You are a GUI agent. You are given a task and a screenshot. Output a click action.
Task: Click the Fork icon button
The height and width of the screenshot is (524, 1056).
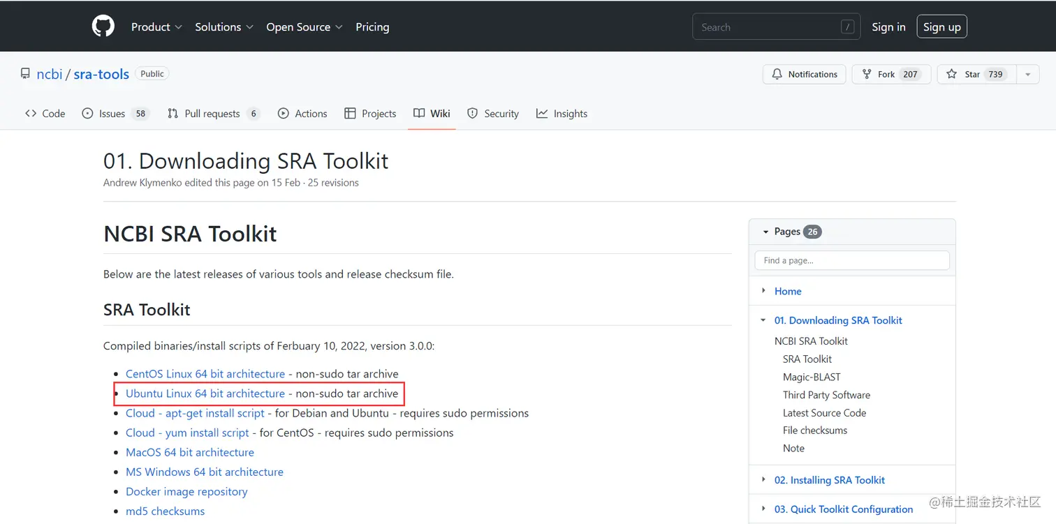pyautogui.click(x=867, y=74)
